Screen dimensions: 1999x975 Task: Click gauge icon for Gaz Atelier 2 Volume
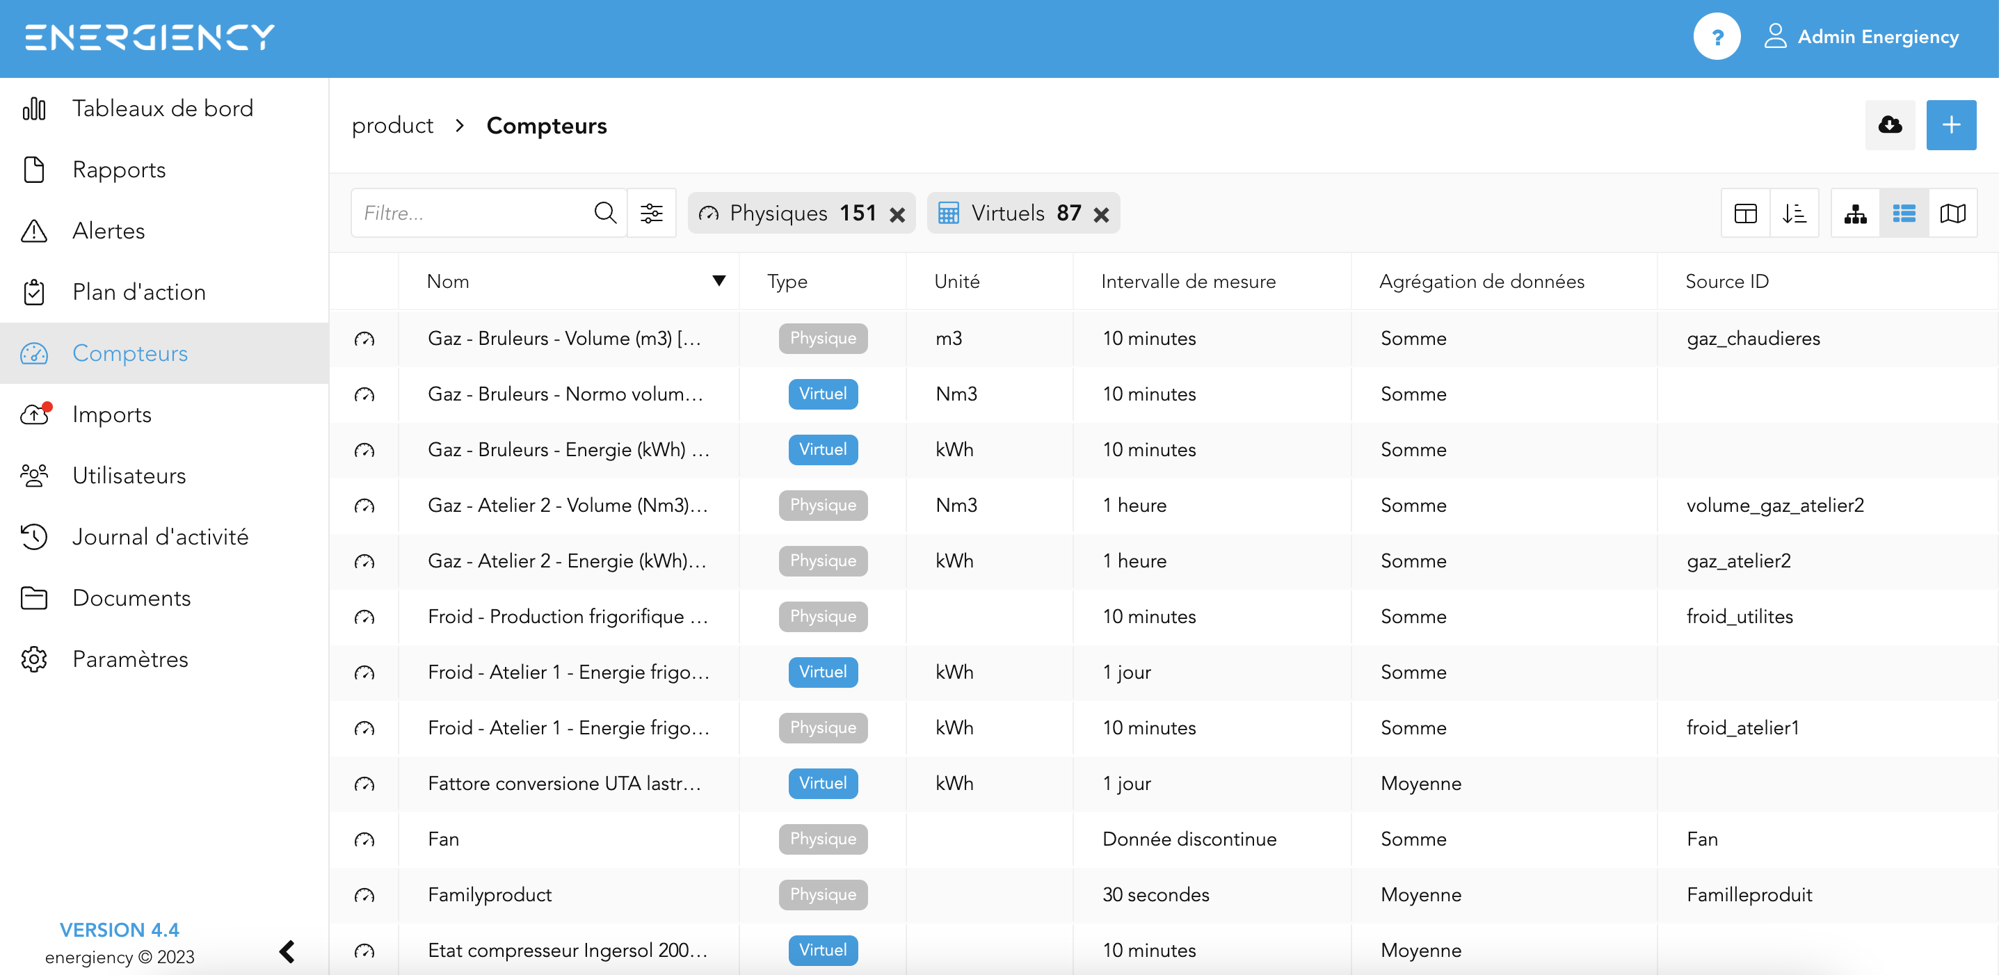click(364, 506)
